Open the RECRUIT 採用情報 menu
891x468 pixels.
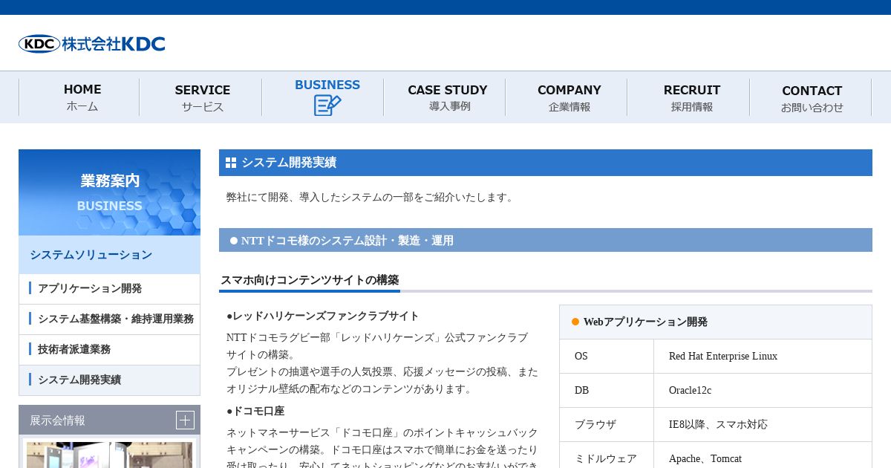pyautogui.click(x=689, y=97)
